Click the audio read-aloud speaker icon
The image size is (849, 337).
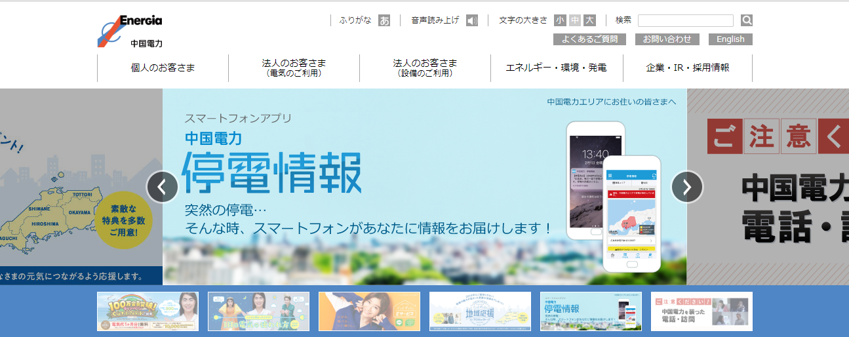[472, 20]
